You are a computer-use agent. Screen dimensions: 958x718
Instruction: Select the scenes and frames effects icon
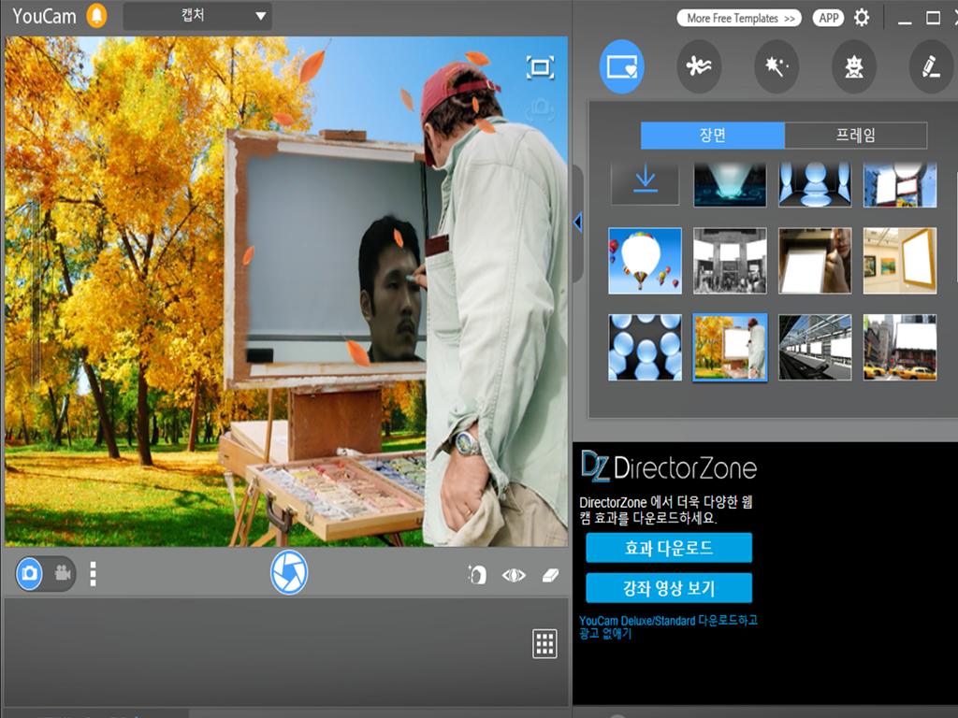tap(622, 66)
